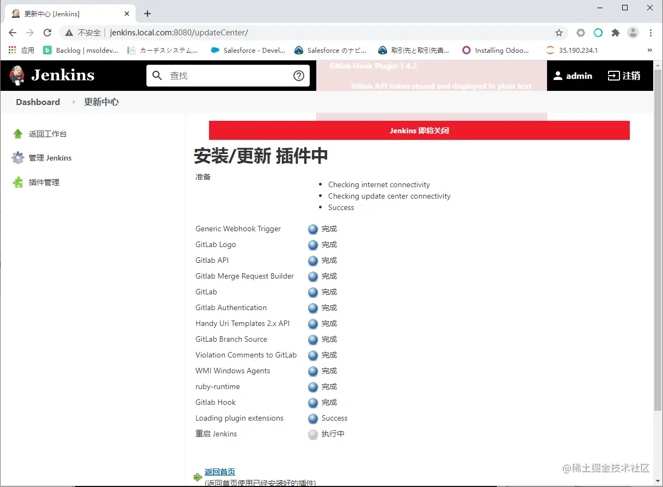Click the 执行中 status text
The image size is (663, 487).
(x=333, y=434)
